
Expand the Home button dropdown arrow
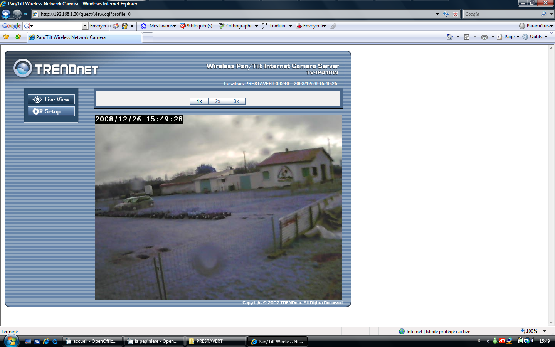coord(458,37)
